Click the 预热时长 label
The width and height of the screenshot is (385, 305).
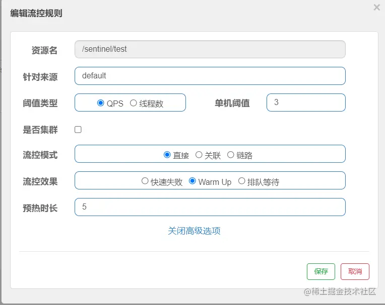point(40,208)
